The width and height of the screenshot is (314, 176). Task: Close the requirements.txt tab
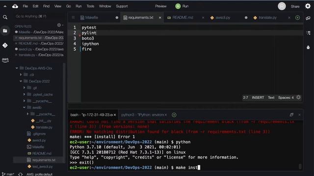[160, 18]
